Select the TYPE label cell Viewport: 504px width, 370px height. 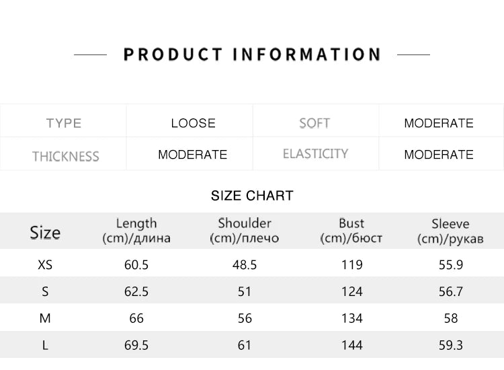click(x=64, y=123)
